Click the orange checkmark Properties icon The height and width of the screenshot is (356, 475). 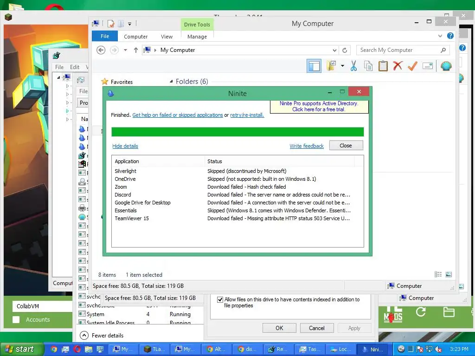412,66
